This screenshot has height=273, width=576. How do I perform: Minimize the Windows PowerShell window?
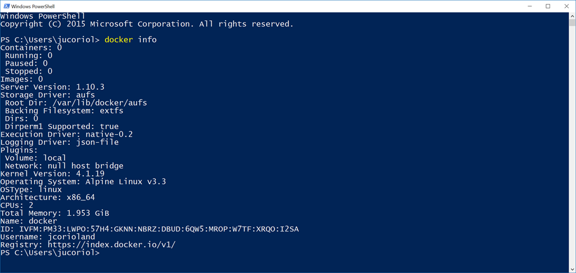point(530,6)
